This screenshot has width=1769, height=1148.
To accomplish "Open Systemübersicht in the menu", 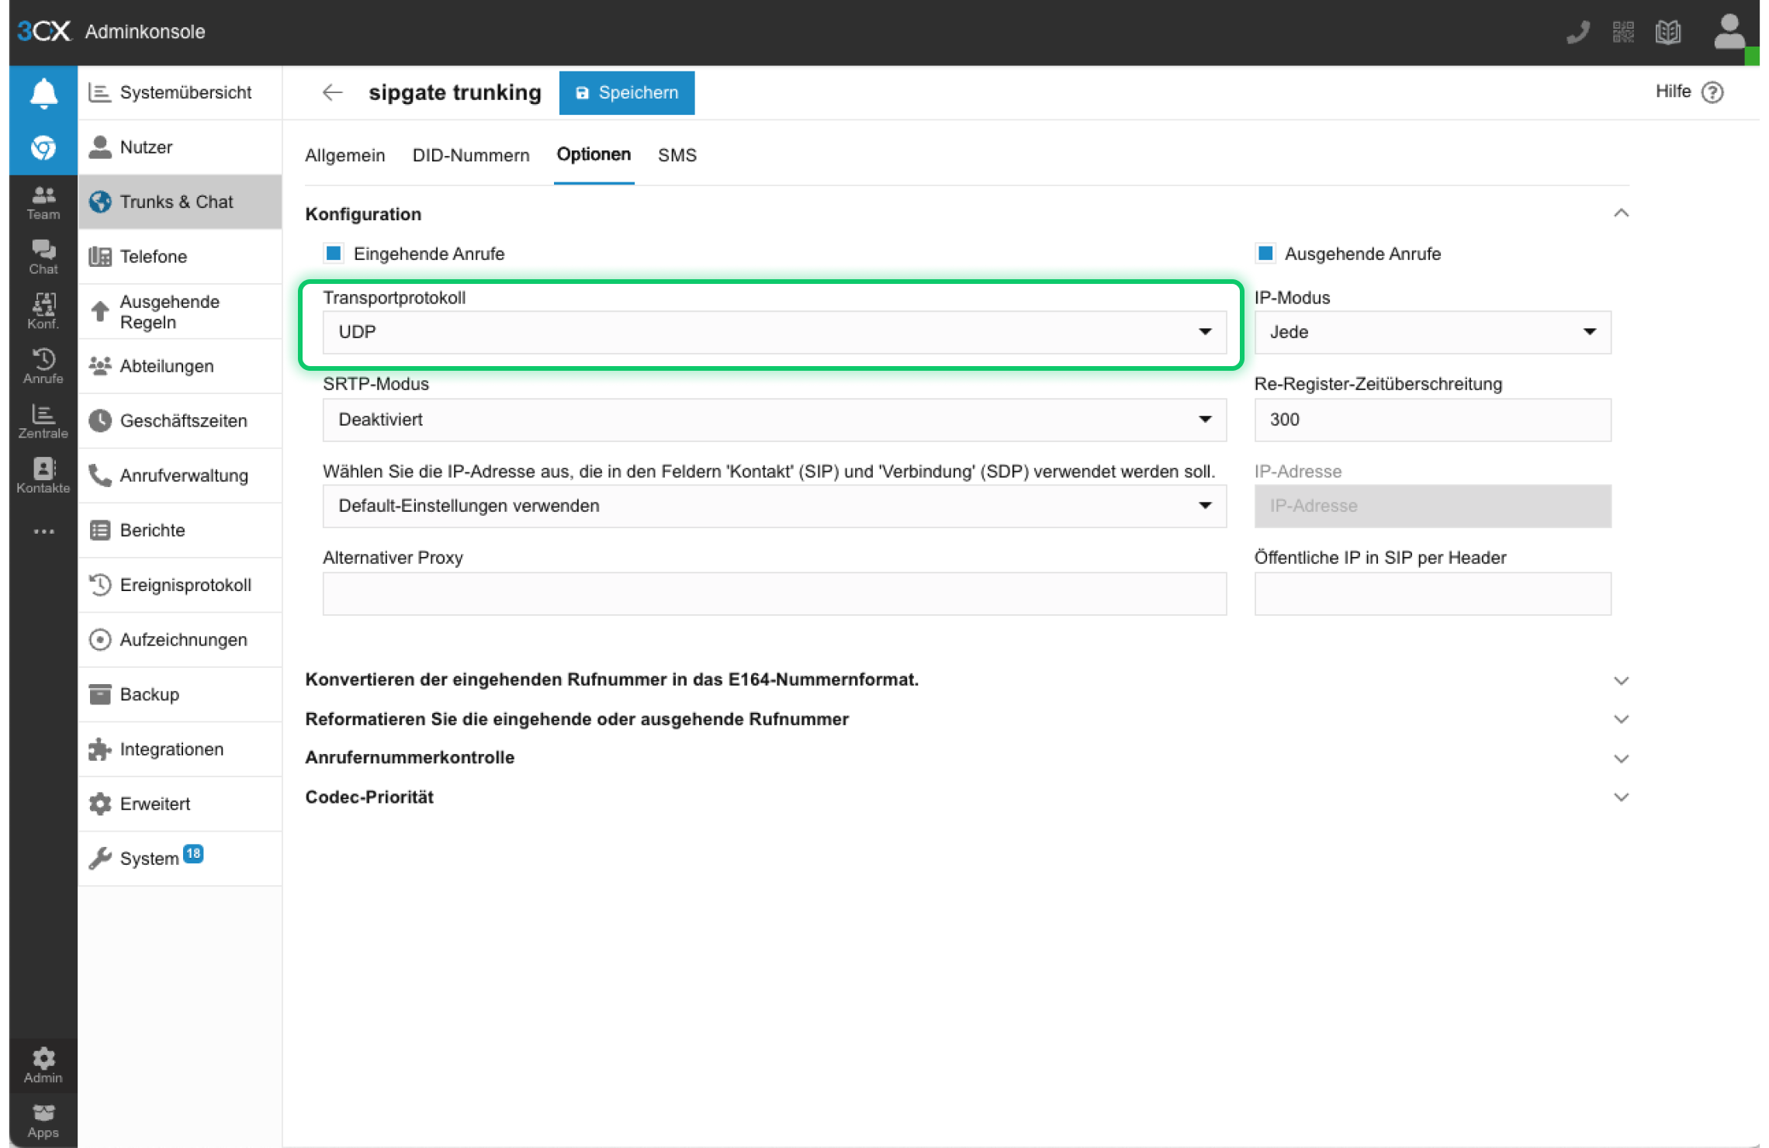I will point(180,92).
